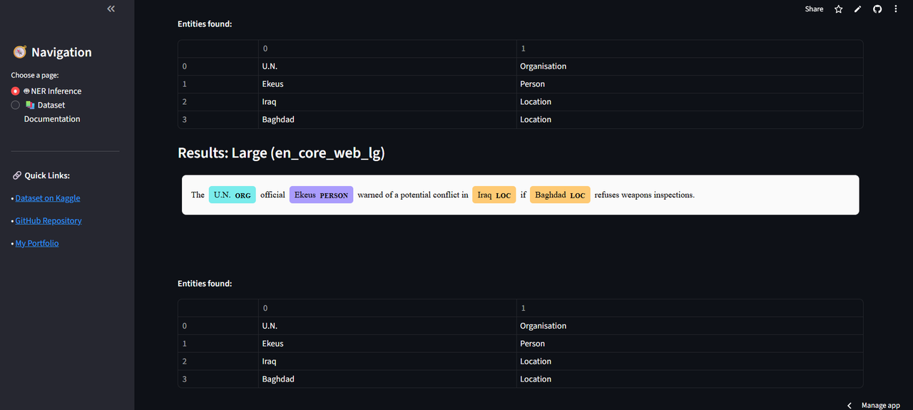The width and height of the screenshot is (913, 410).
Task: Click Baghdad cell in lower table
Action: pyautogui.click(x=387, y=379)
